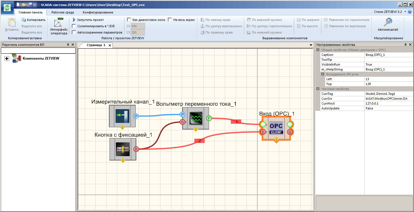Toggle Как диалоговое окно checkbox
414x212 pixels.
[129, 20]
